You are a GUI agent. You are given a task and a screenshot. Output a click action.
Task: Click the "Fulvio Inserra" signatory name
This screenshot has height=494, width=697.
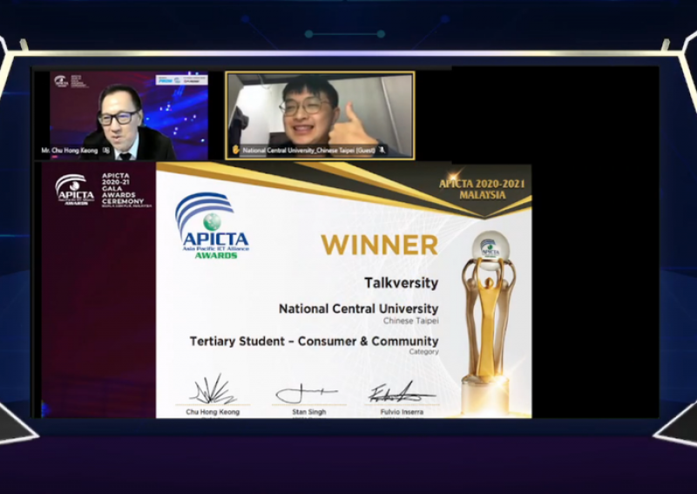click(402, 412)
